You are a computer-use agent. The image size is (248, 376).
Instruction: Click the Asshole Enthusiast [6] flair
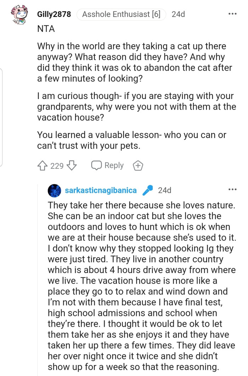coord(121,15)
